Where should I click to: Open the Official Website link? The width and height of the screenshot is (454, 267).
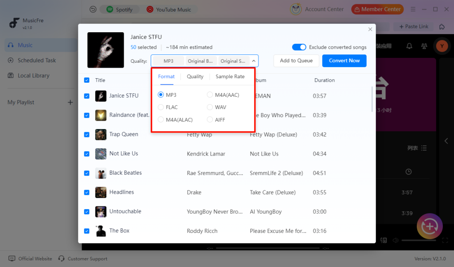[x=30, y=259]
